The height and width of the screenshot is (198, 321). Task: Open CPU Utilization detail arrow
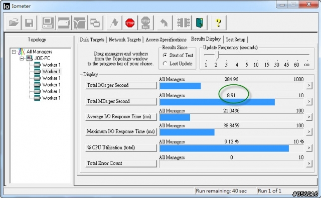point(309,148)
